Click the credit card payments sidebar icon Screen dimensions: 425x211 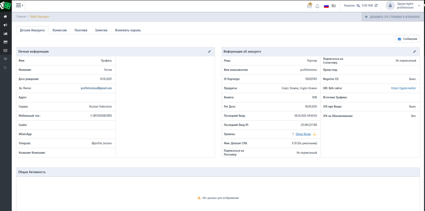pyautogui.click(x=5, y=42)
